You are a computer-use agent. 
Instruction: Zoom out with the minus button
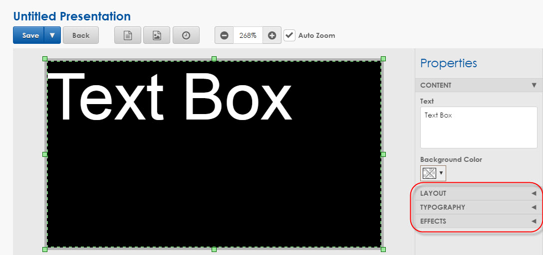pos(224,35)
